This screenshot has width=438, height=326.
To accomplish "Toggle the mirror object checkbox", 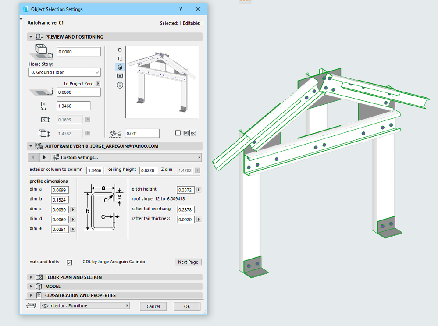I will tap(178, 133).
